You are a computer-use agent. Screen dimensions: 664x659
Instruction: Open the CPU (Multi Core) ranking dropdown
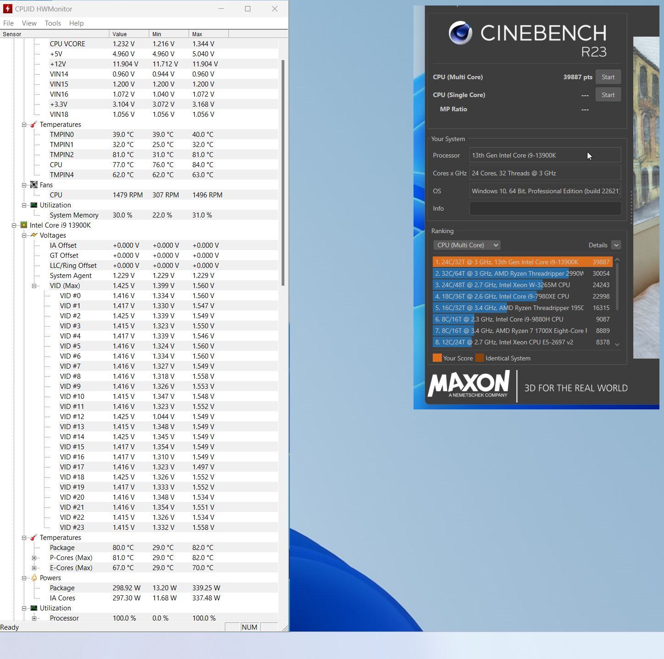467,245
